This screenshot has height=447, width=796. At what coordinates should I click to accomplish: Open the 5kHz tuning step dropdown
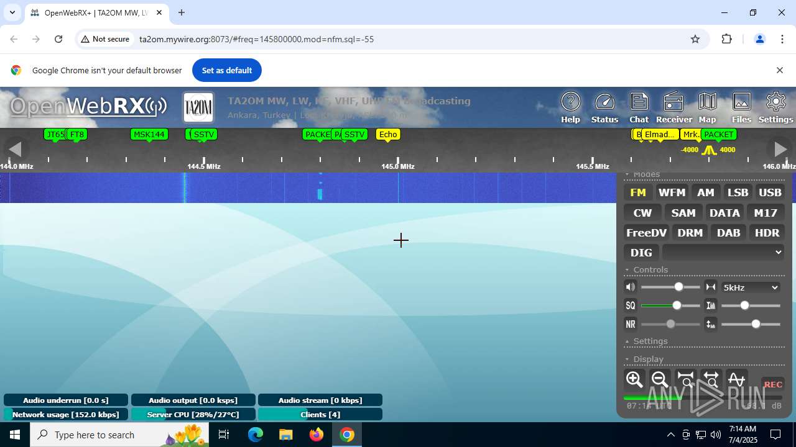751,287
